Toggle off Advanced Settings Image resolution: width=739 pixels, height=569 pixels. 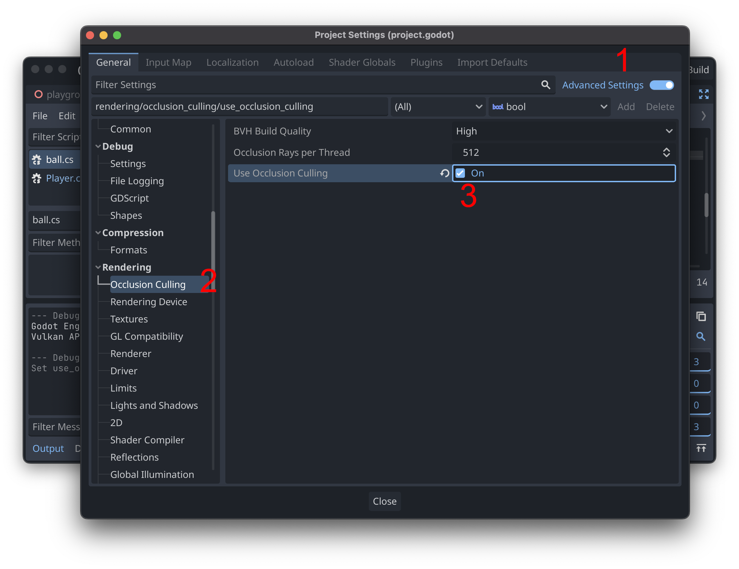(661, 85)
